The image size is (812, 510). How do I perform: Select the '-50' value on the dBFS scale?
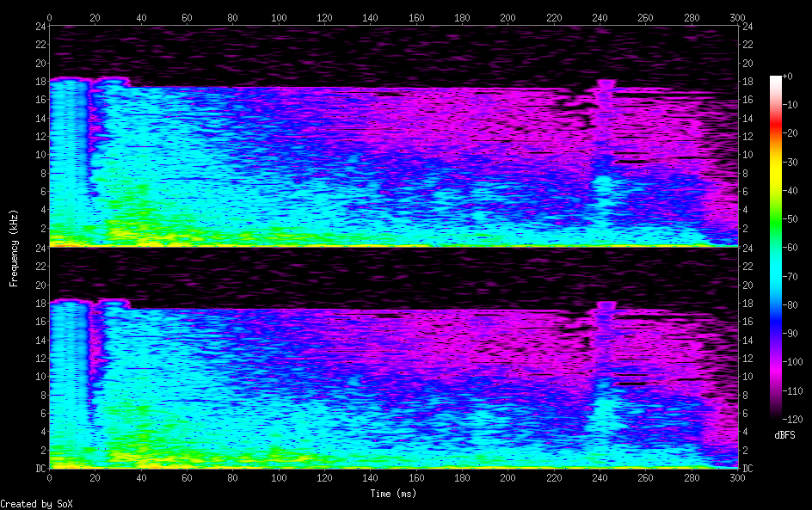790,219
